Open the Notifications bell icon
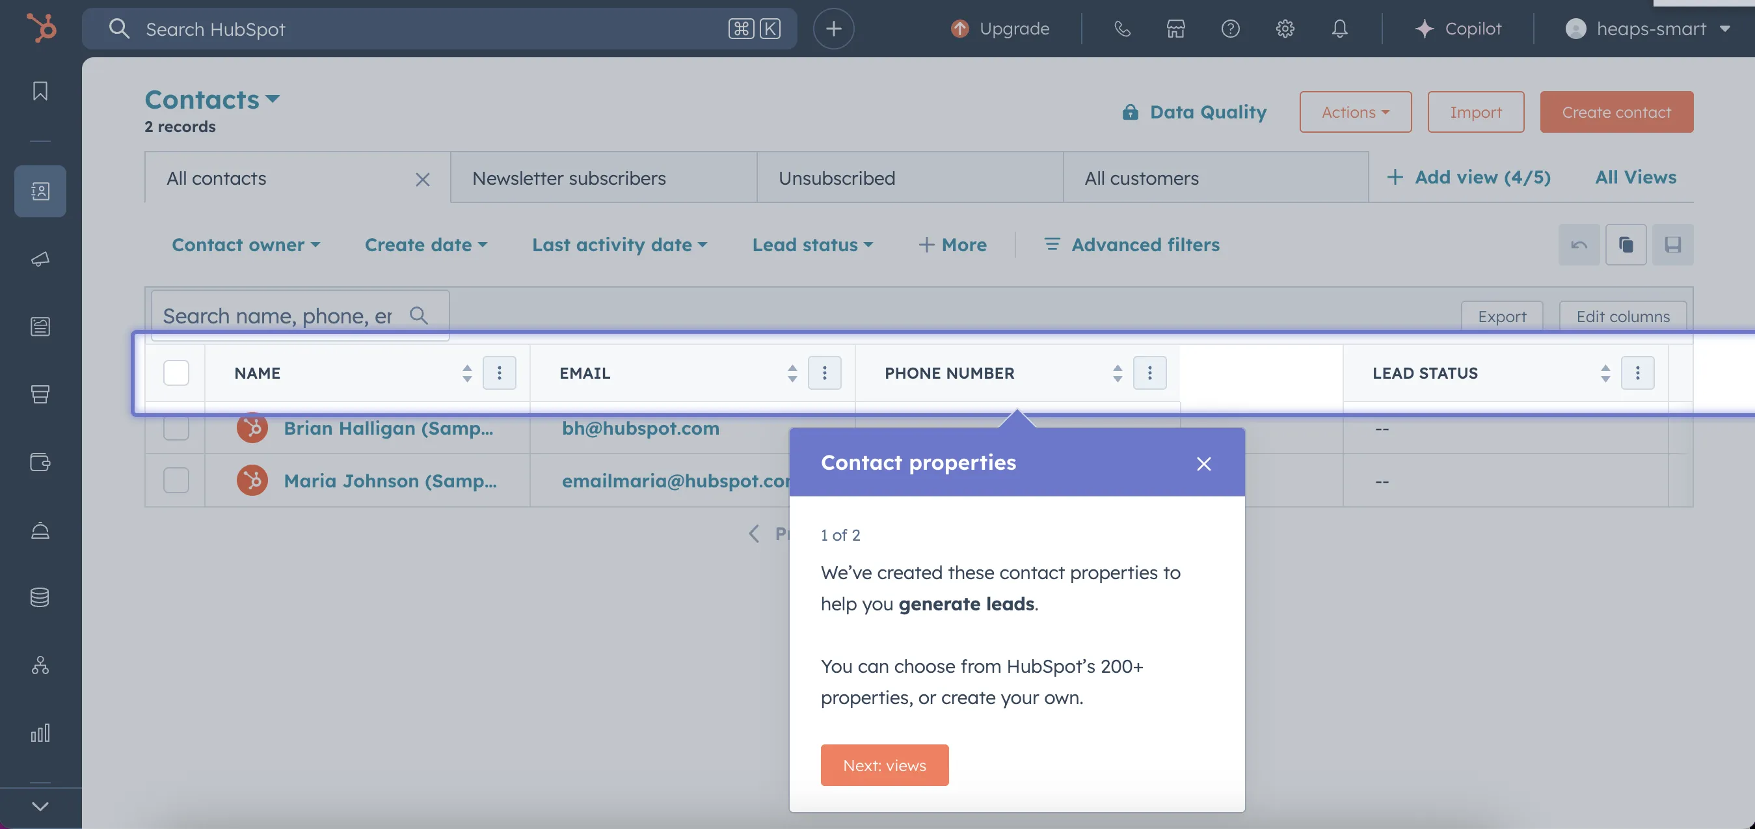 pyautogui.click(x=1339, y=29)
